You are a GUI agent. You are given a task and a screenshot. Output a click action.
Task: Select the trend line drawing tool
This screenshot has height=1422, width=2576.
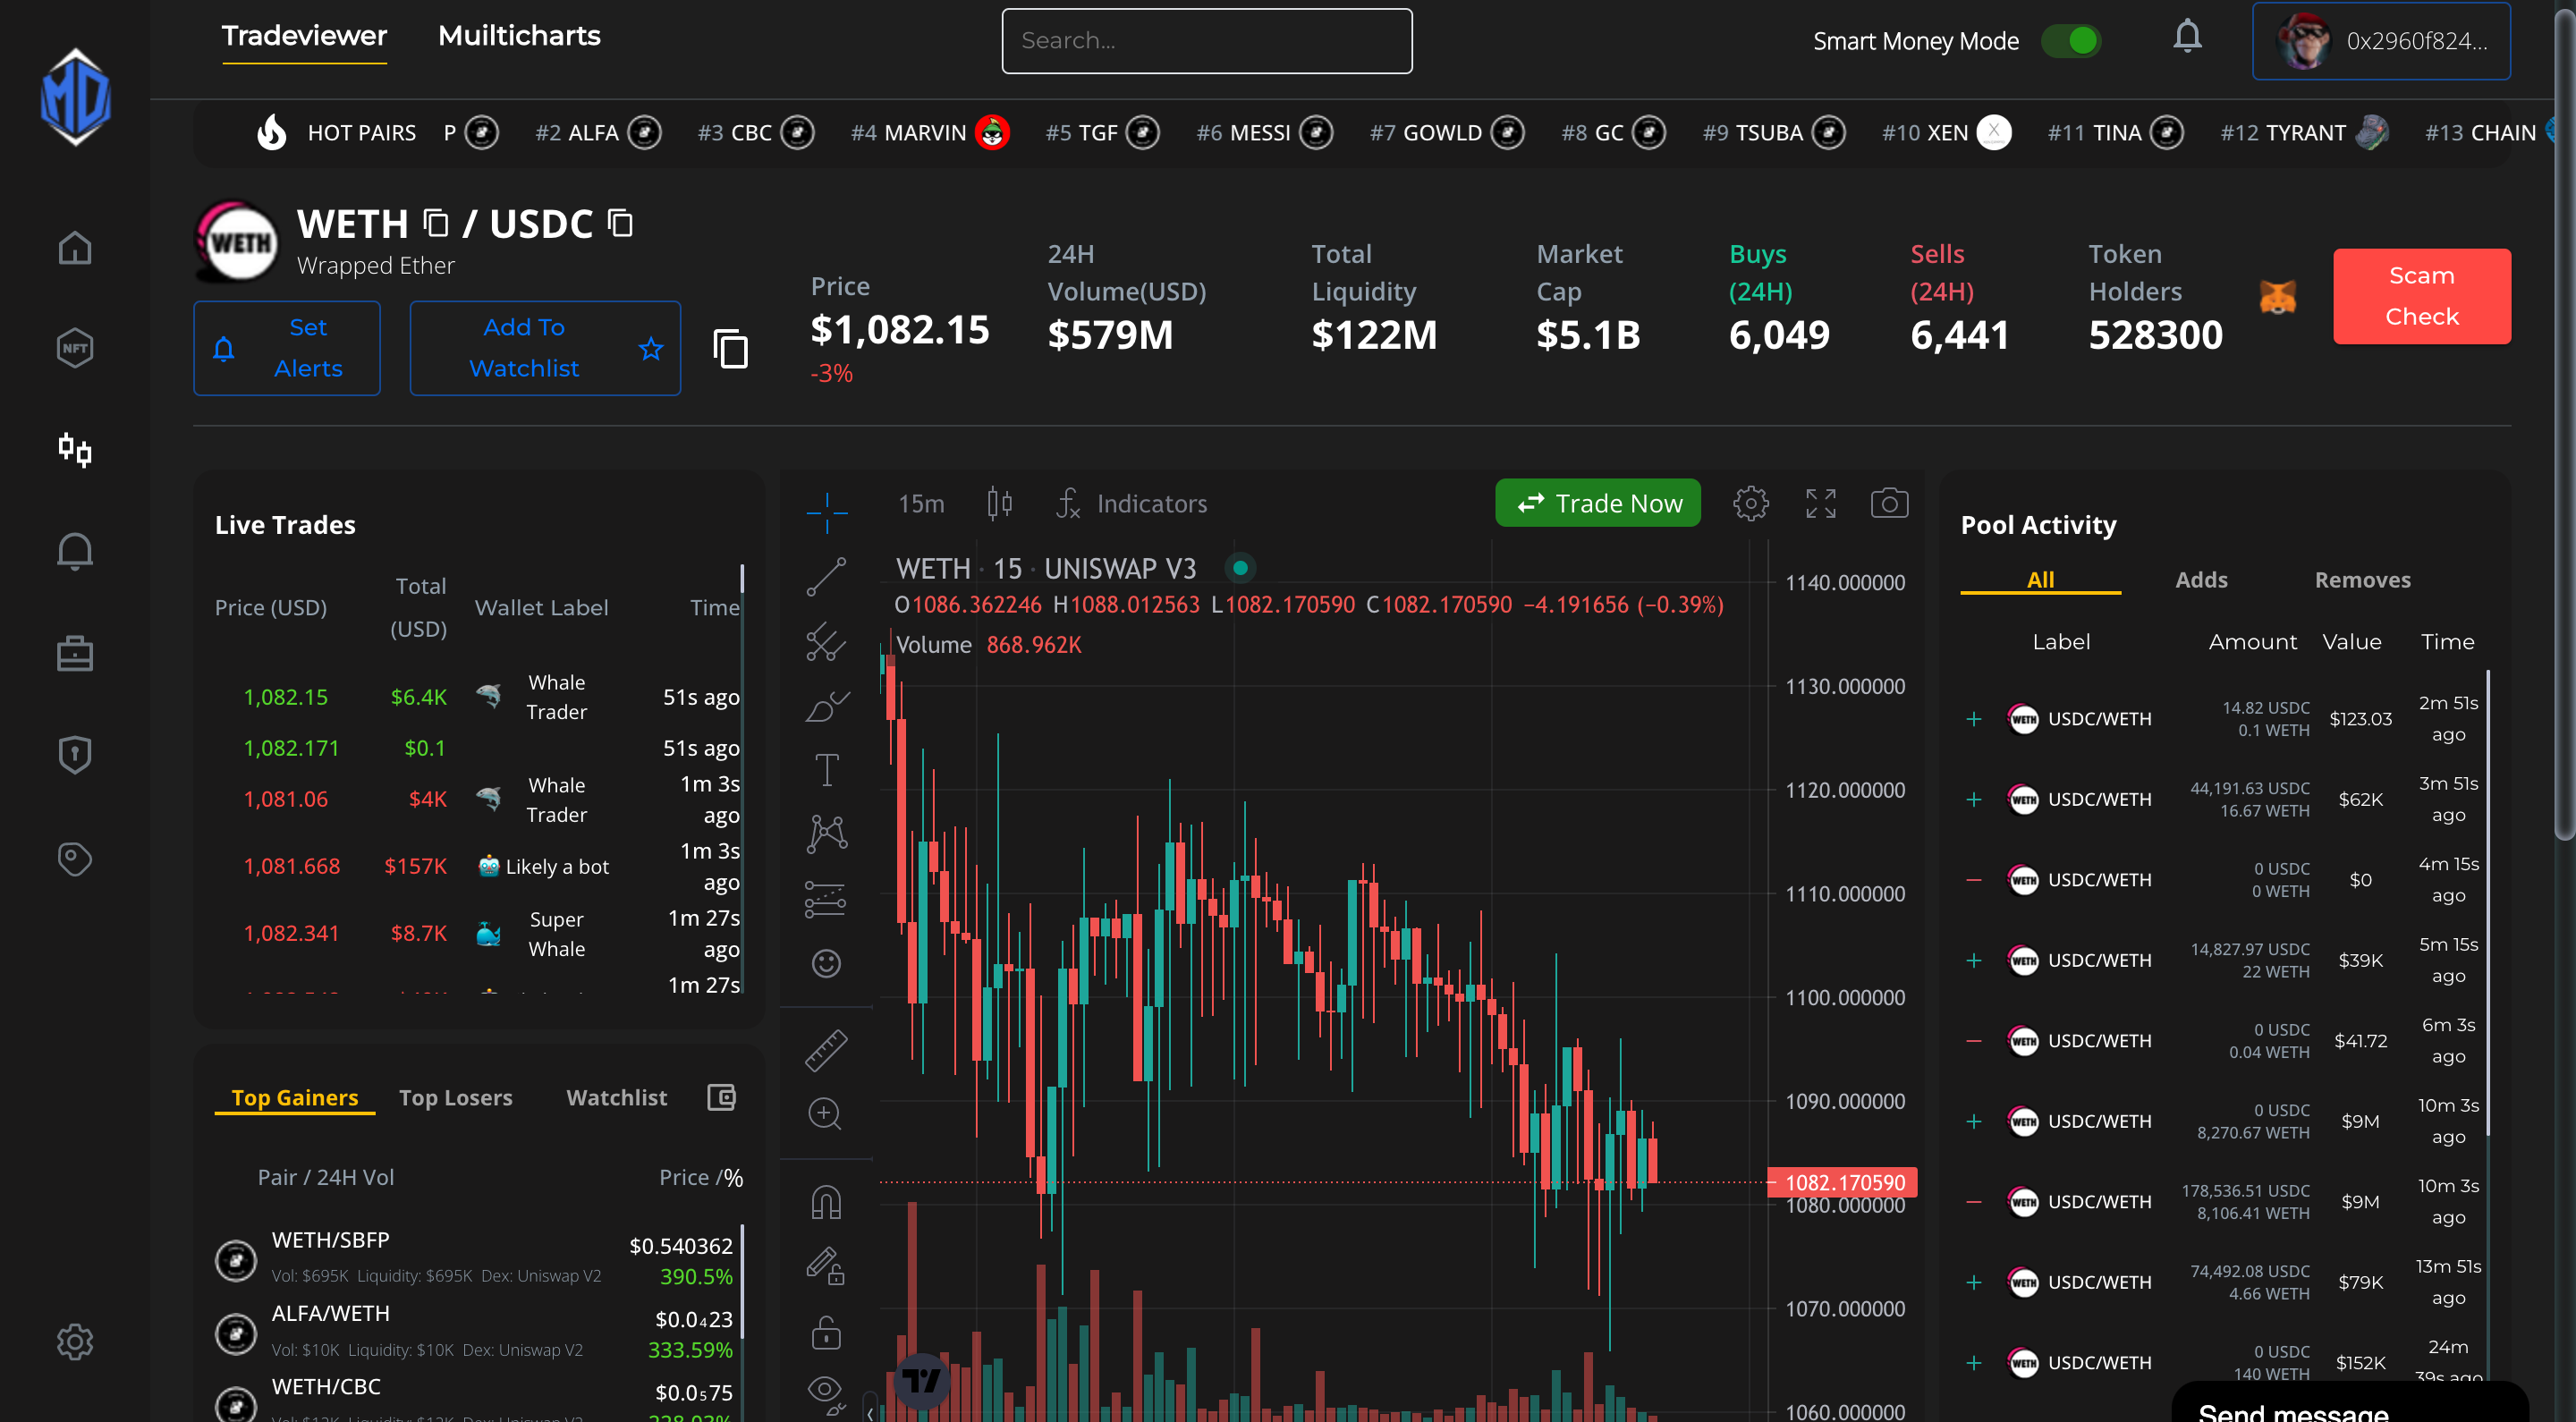coord(827,577)
